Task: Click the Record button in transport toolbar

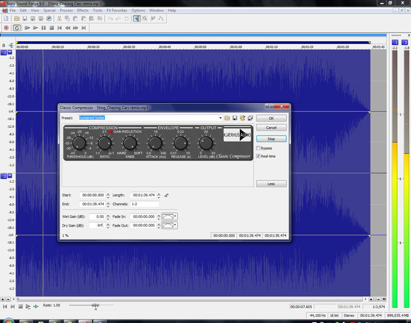Action: pos(6,28)
